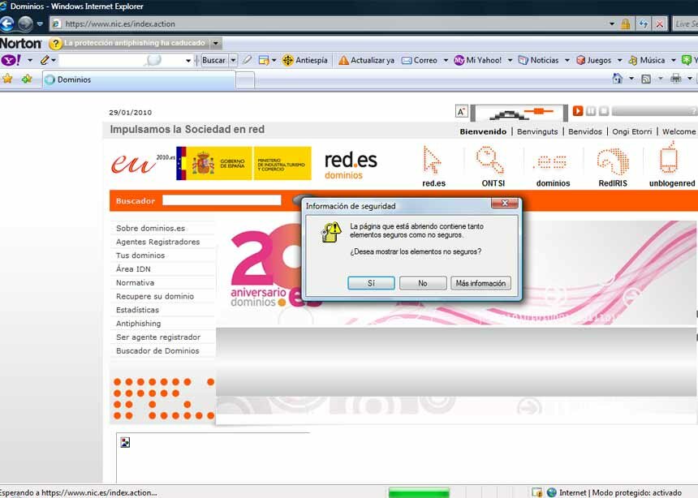Open the Norton antiphishing dropdown arrow

[216, 43]
